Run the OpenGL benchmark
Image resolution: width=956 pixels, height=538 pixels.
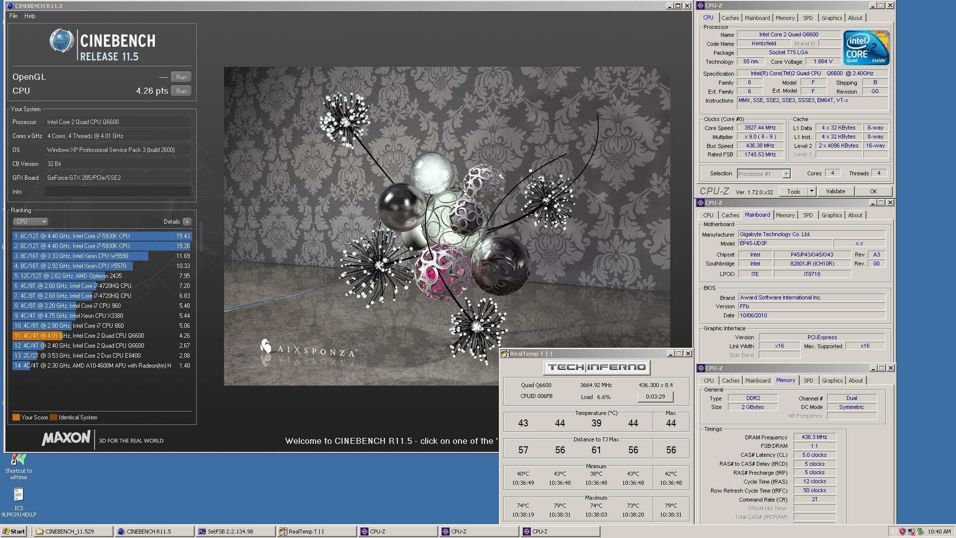pos(181,77)
